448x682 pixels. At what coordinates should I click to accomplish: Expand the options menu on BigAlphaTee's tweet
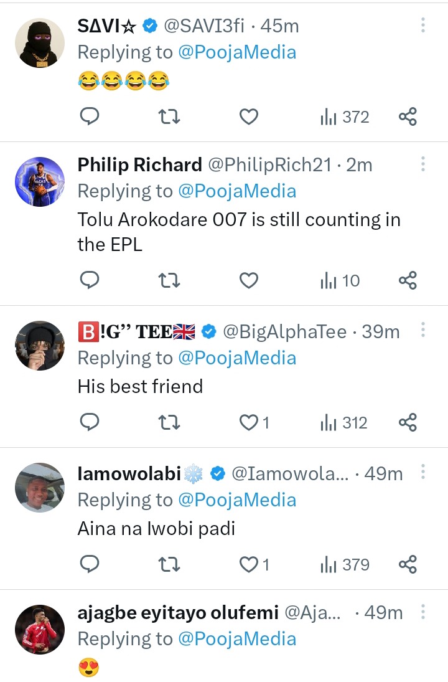[423, 331]
